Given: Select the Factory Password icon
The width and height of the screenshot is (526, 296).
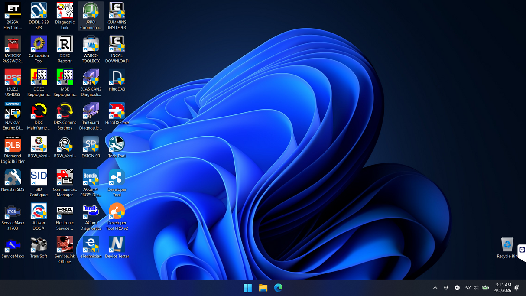Looking at the screenshot, I should tap(13, 49).
